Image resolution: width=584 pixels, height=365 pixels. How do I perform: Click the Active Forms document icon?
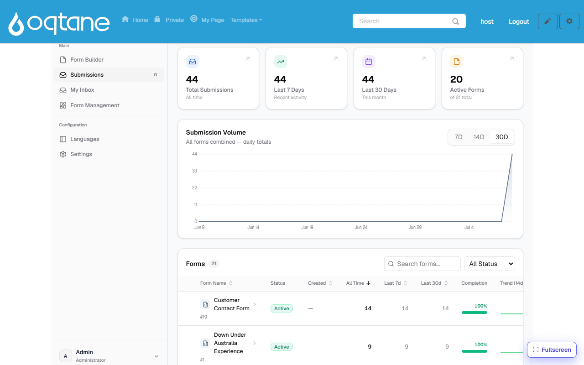point(457,62)
